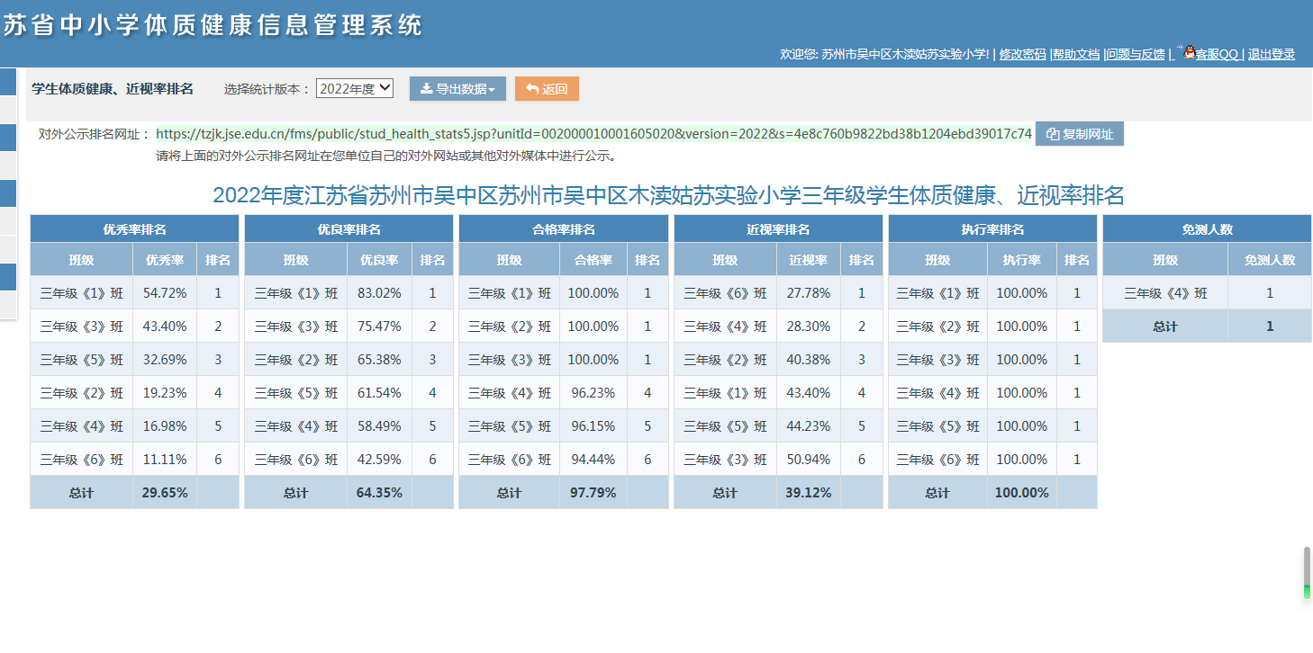Click the 94.44% pass rate cell
Screen dimensions: 1313x653
click(x=593, y=460)
